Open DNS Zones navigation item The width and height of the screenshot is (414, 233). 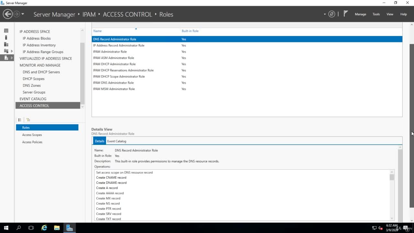click(32, 85)
